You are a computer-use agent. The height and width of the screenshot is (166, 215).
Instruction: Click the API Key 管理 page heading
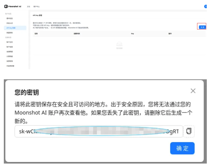37,15
